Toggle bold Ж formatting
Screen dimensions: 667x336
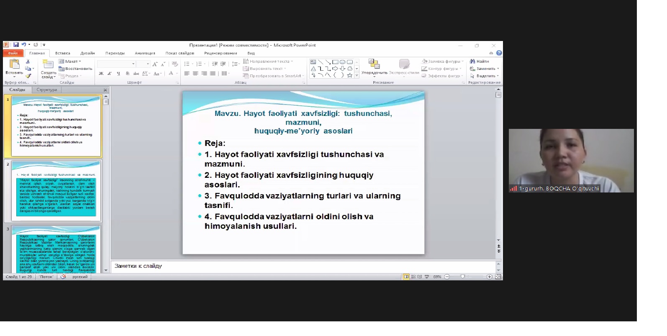click(x=101, y=74)
